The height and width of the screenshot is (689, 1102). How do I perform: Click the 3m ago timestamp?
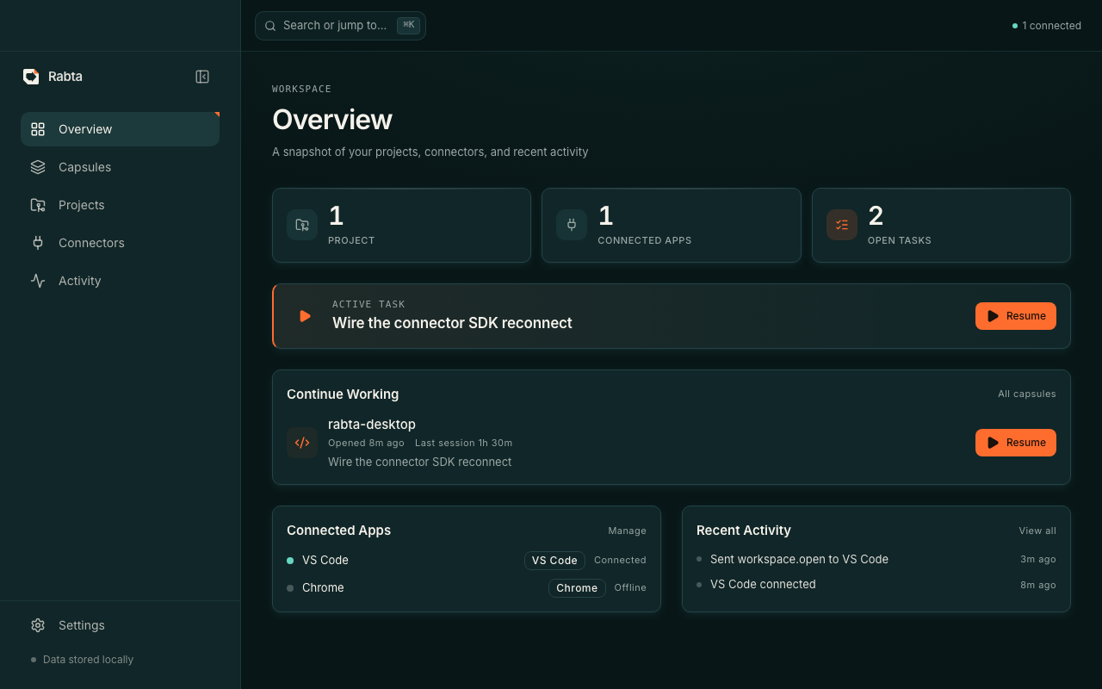(1038, 559)
